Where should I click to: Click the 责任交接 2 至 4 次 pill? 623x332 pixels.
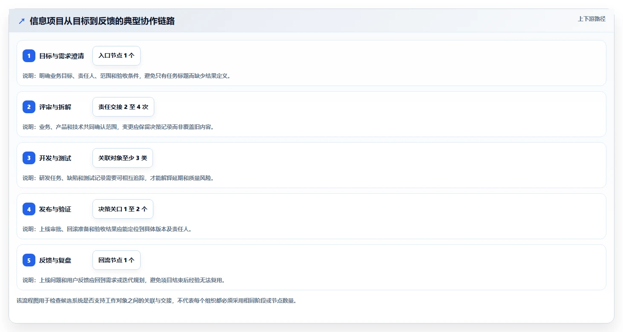[x=123, y=107]
